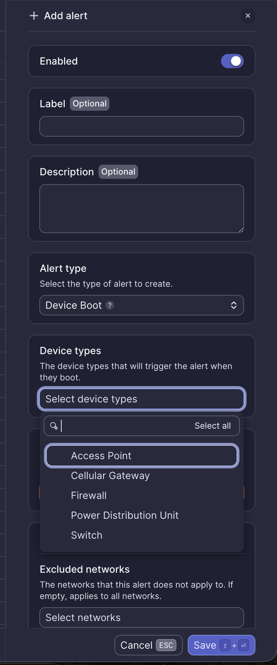Click the question mark icon next to Device Boot
Image resolution: width=277 pixels, height=665 pixels.
pyautogui.click(x=110, y=305)
